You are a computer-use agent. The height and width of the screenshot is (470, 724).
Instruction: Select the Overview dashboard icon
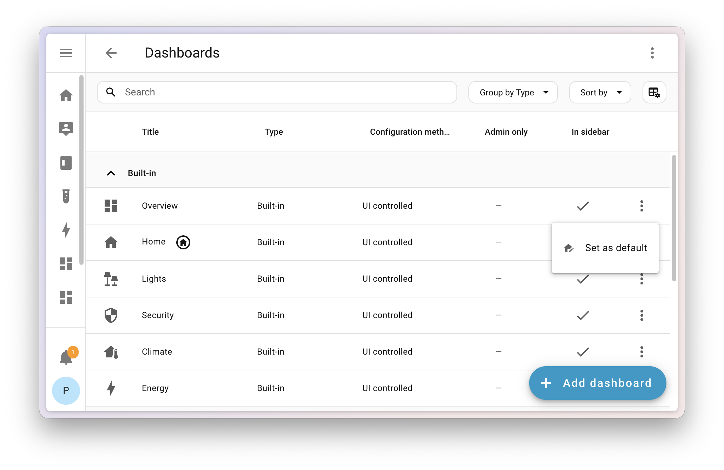(x=111, y=206)
